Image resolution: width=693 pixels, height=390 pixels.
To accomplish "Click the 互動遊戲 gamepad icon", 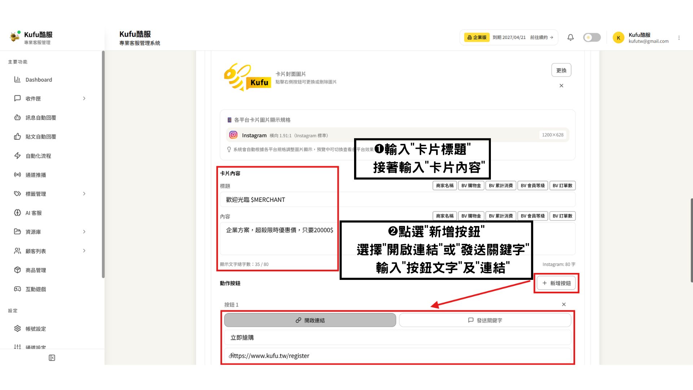I will point(17,289).
